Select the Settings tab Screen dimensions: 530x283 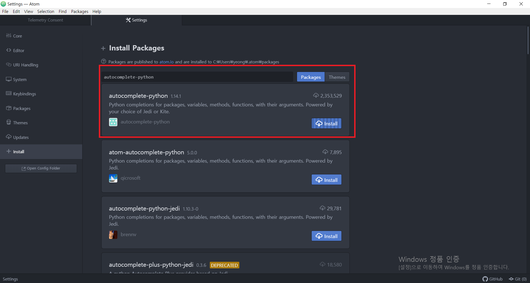coord(137,20)
